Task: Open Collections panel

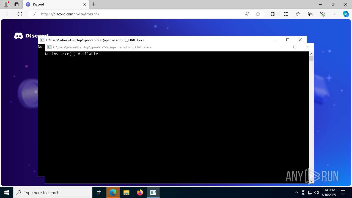Action: click(310, 14)
